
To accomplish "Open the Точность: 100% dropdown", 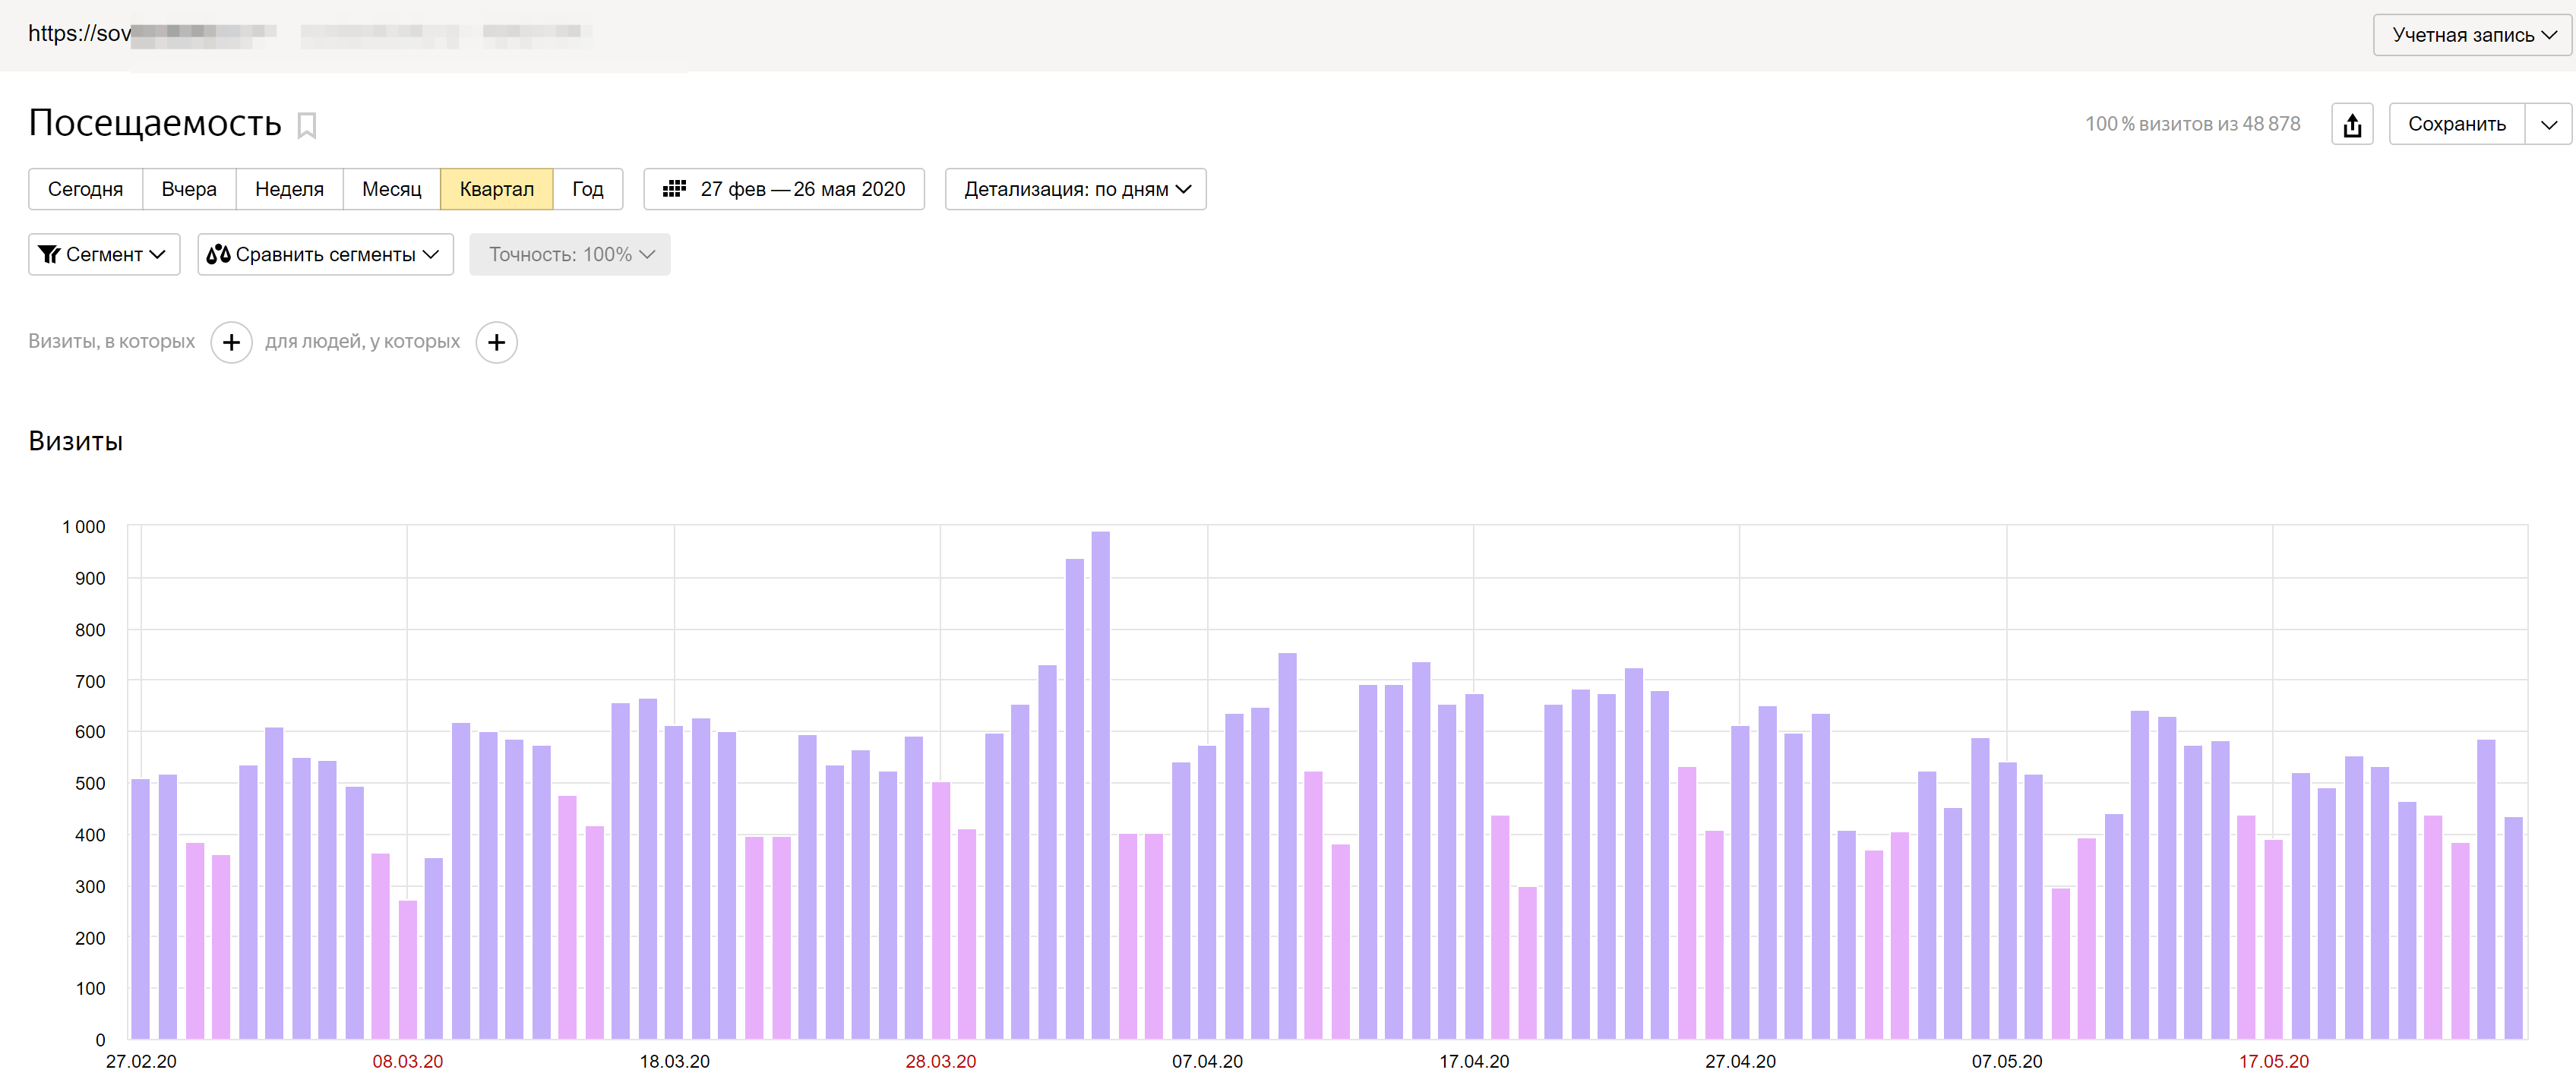I will tap(569, 255).
